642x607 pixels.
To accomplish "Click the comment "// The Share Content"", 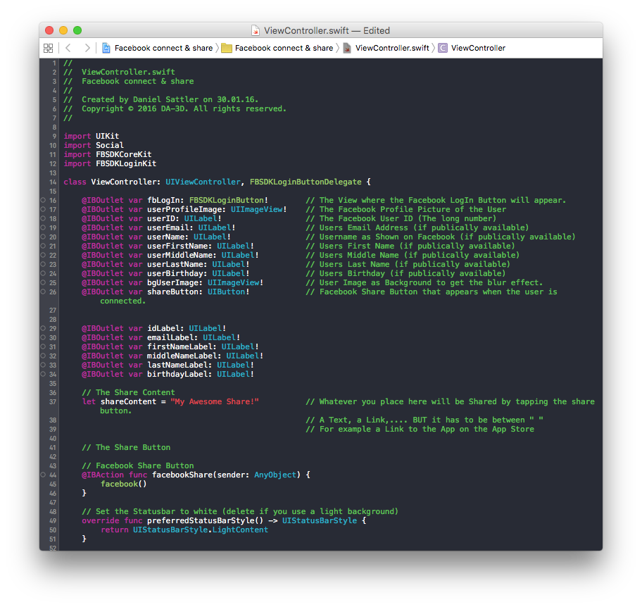I will 128,392.
